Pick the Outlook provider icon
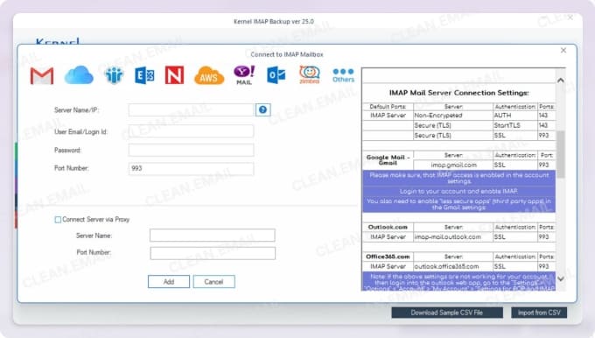The image size is (595, 338). coord(276,75)
